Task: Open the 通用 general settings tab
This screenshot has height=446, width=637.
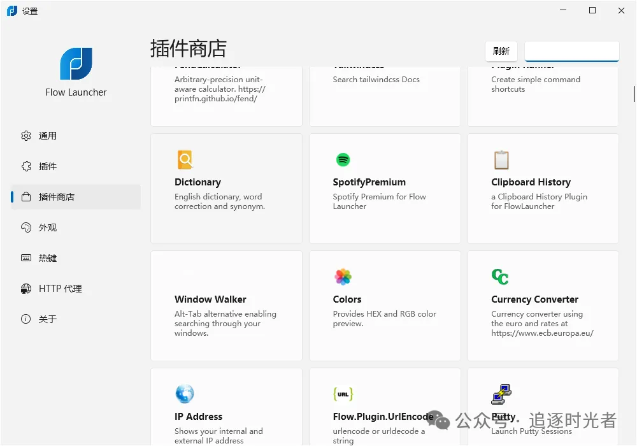Action: tap(48, 136)
